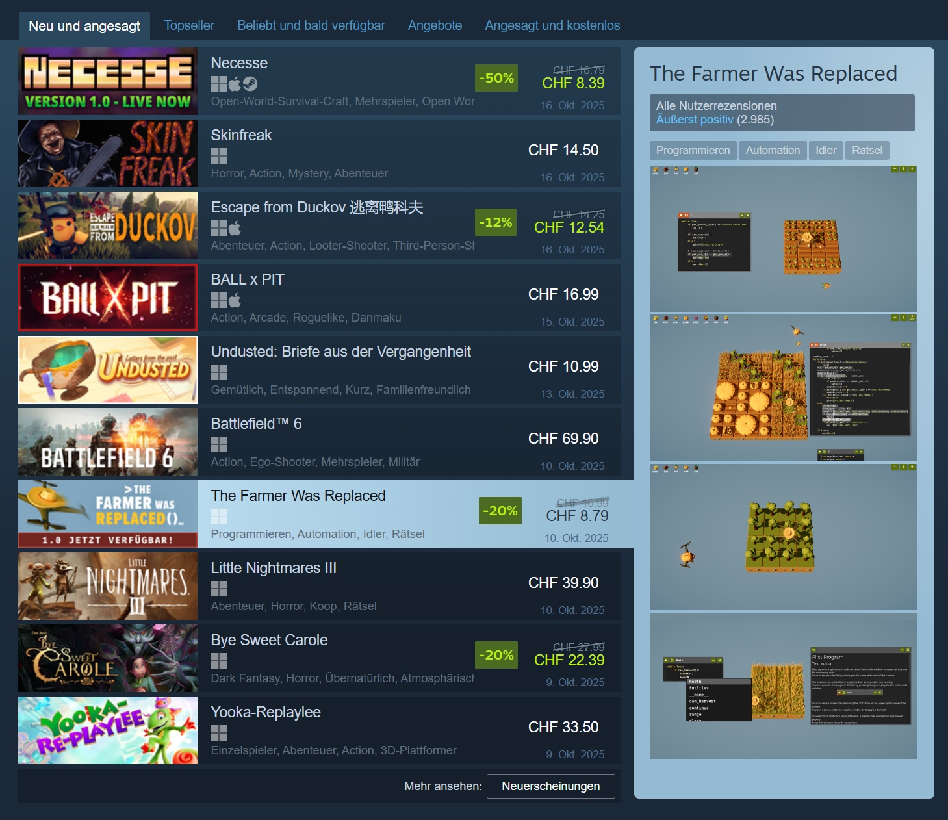Click the Apple icon on the Necesse row

(235, 84)
